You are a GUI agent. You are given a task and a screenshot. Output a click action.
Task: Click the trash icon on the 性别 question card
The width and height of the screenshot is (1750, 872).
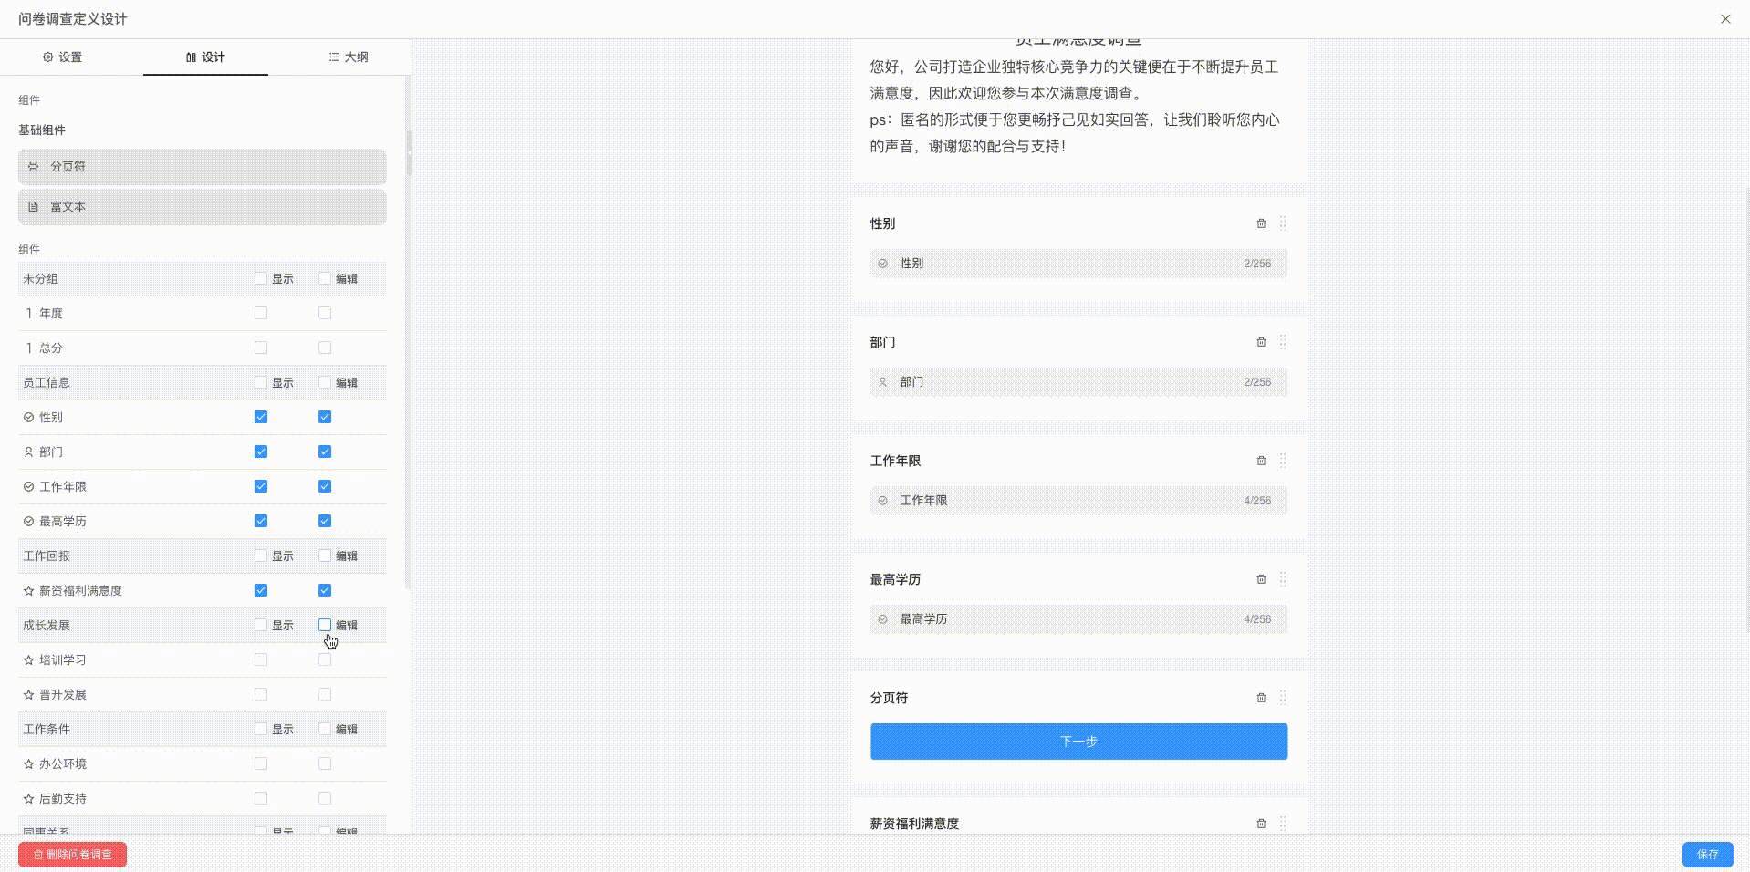(1262, 223)
